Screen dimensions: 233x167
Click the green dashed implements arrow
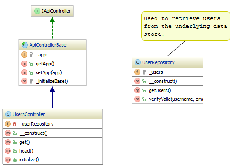click(x=52, y=28)
